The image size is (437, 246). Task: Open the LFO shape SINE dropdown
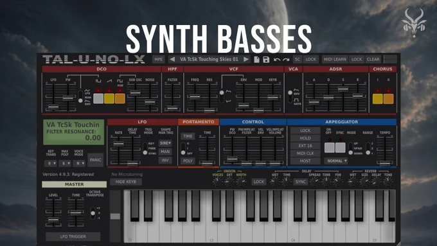[x=165, y=143]
